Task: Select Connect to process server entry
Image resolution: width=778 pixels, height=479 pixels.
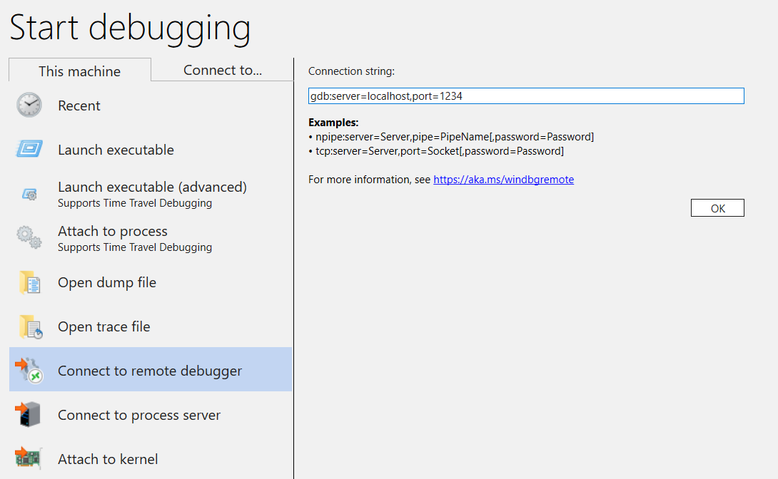Action: pos(138,414)
